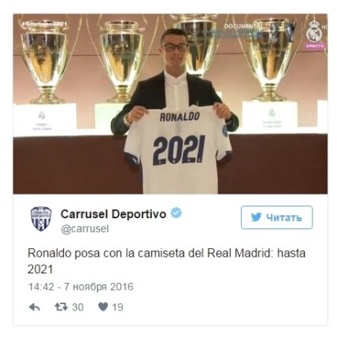337x338 pixels.
Task: Click the retweet count 30
Action: 78,307
